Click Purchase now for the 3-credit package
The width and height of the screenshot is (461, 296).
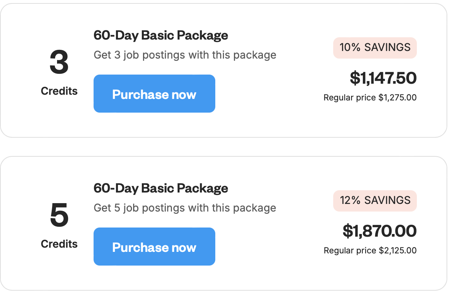[x=154, y=94]
